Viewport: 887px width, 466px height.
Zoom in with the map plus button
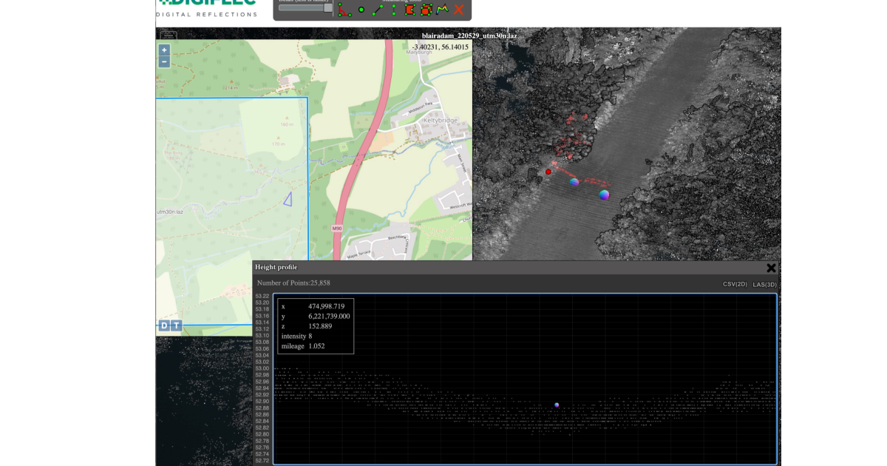pyautogui.click(x=163, y=50)
